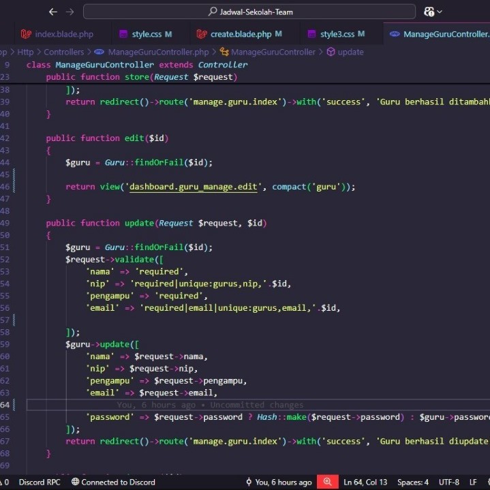Click the Laravel icon on index.blade.php tab

(26, 34)
